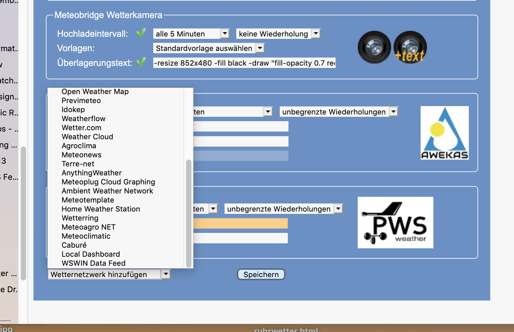
Task: Select 'Wetter.com' network entry
Action: [81, 128]
